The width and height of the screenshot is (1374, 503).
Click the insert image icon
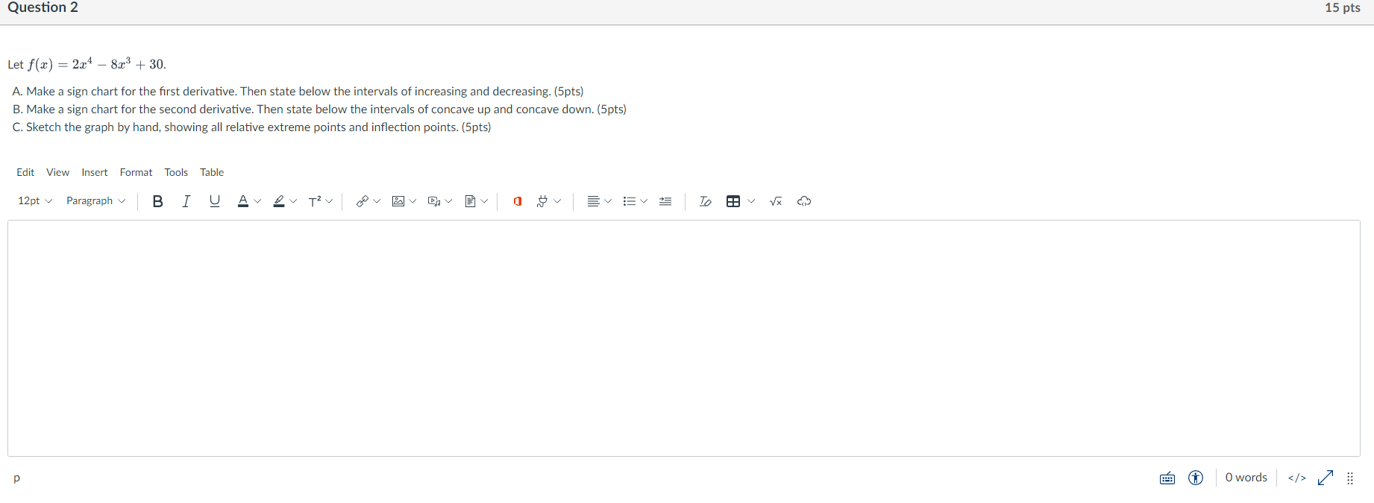pyautogui.click(x=398, y=201)
